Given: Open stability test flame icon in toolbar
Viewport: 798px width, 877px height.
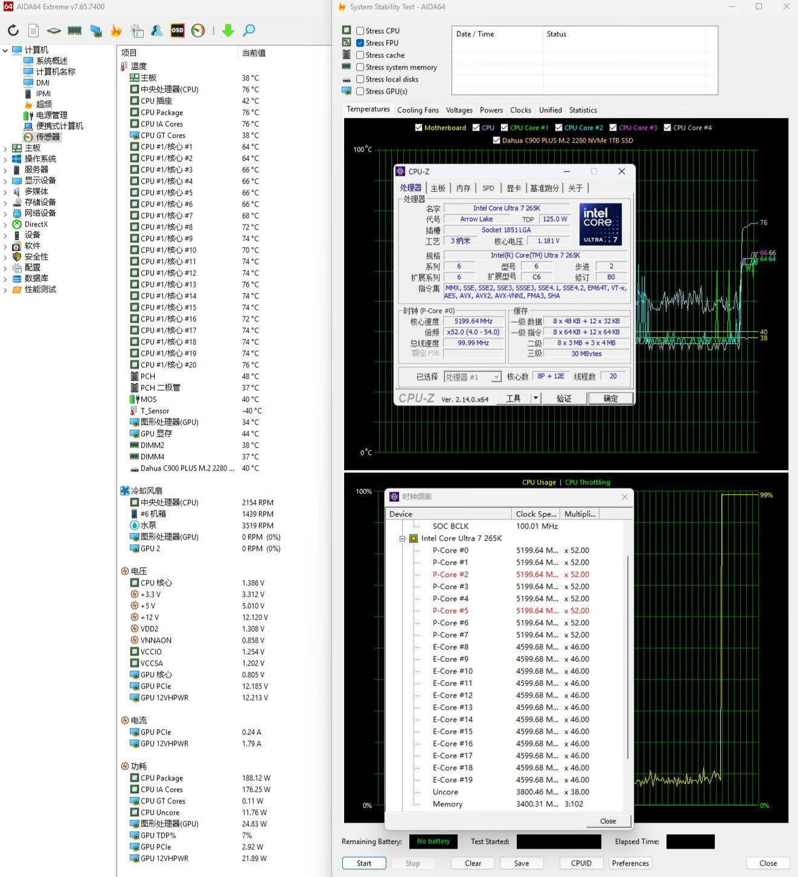Looking at the screenshot, I should (117, 30).
